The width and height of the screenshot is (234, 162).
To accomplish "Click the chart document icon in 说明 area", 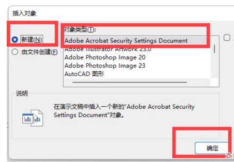I will [33, 118].
